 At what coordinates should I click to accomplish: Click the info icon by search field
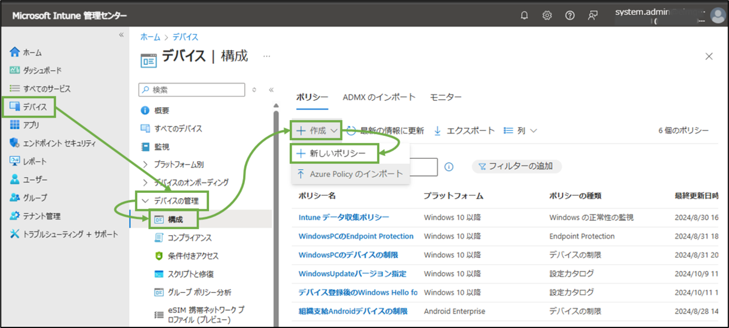point(449,167)
